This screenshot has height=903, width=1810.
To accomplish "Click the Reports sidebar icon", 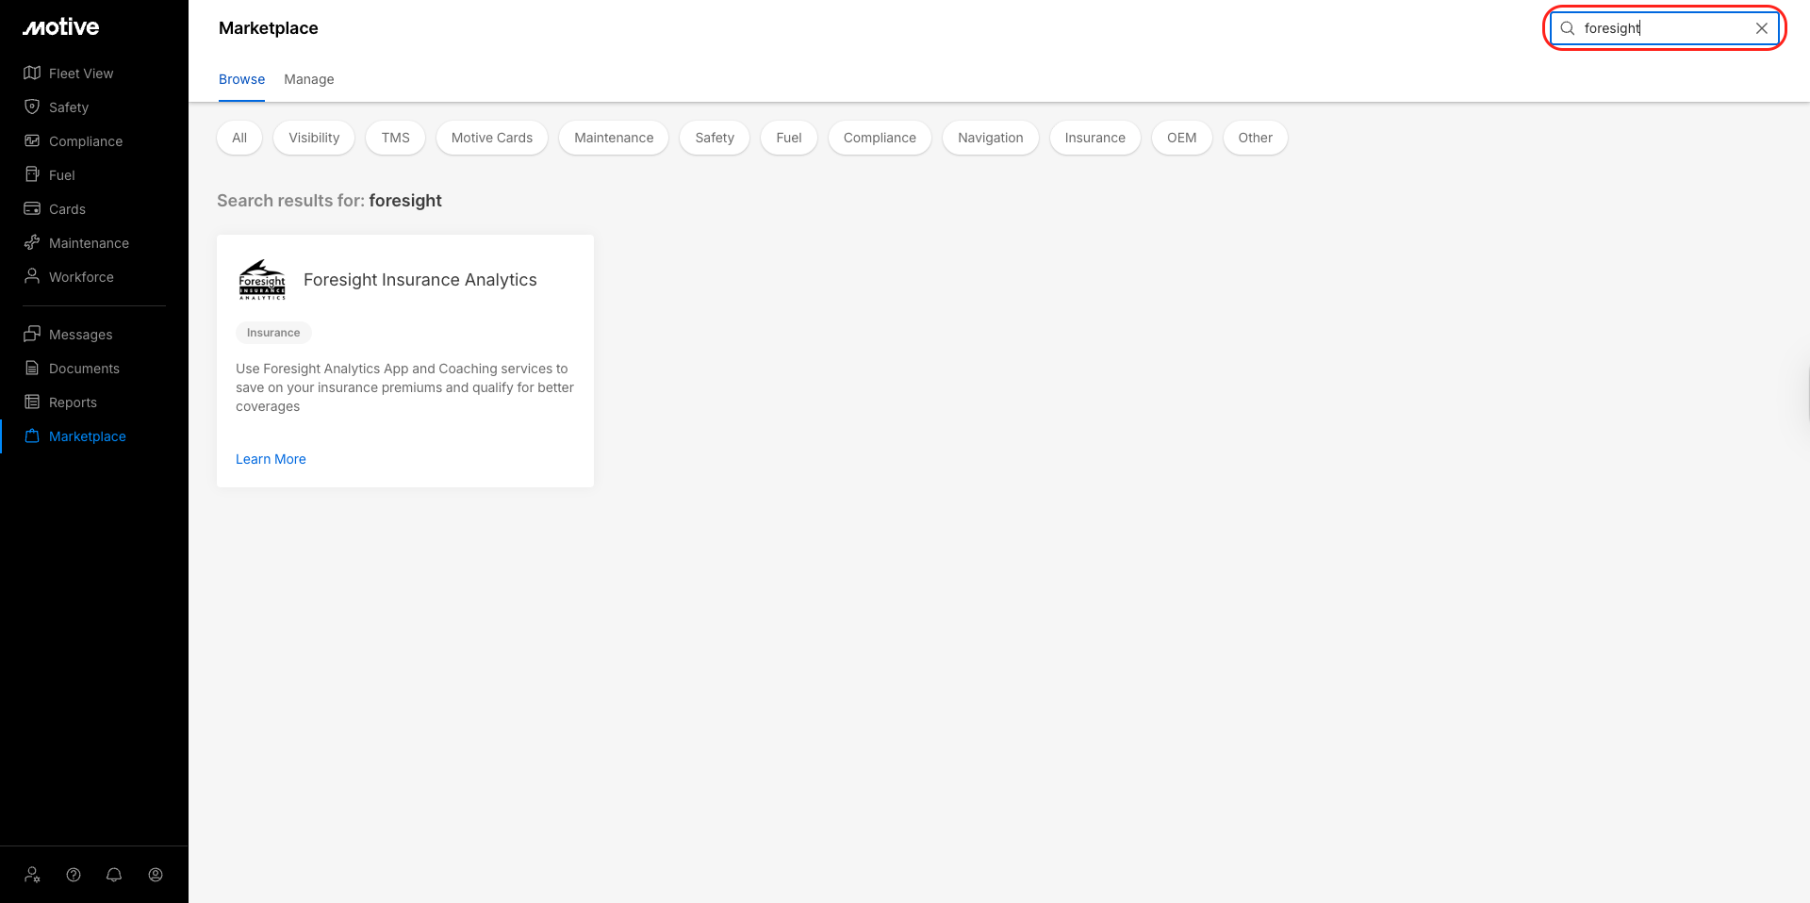I will point(32,402).
